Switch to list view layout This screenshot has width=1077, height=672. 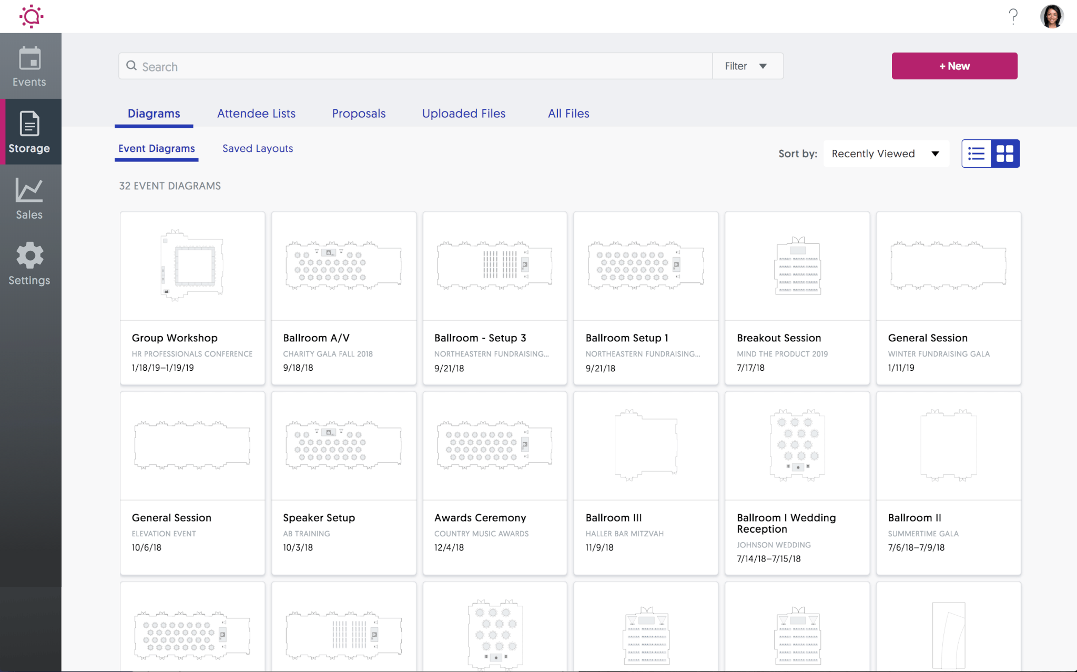click(x=977, y=154)
